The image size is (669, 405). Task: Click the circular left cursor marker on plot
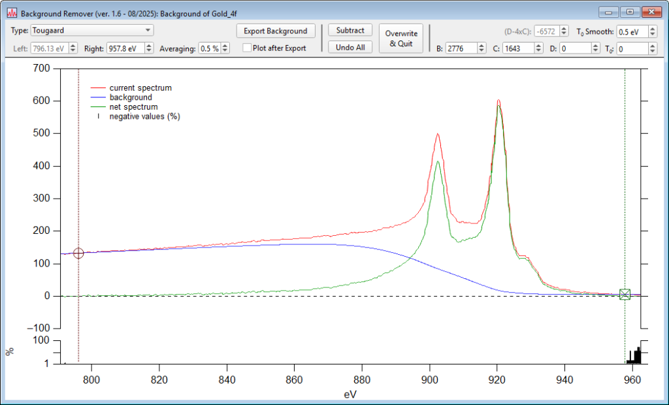click(78, 253)
